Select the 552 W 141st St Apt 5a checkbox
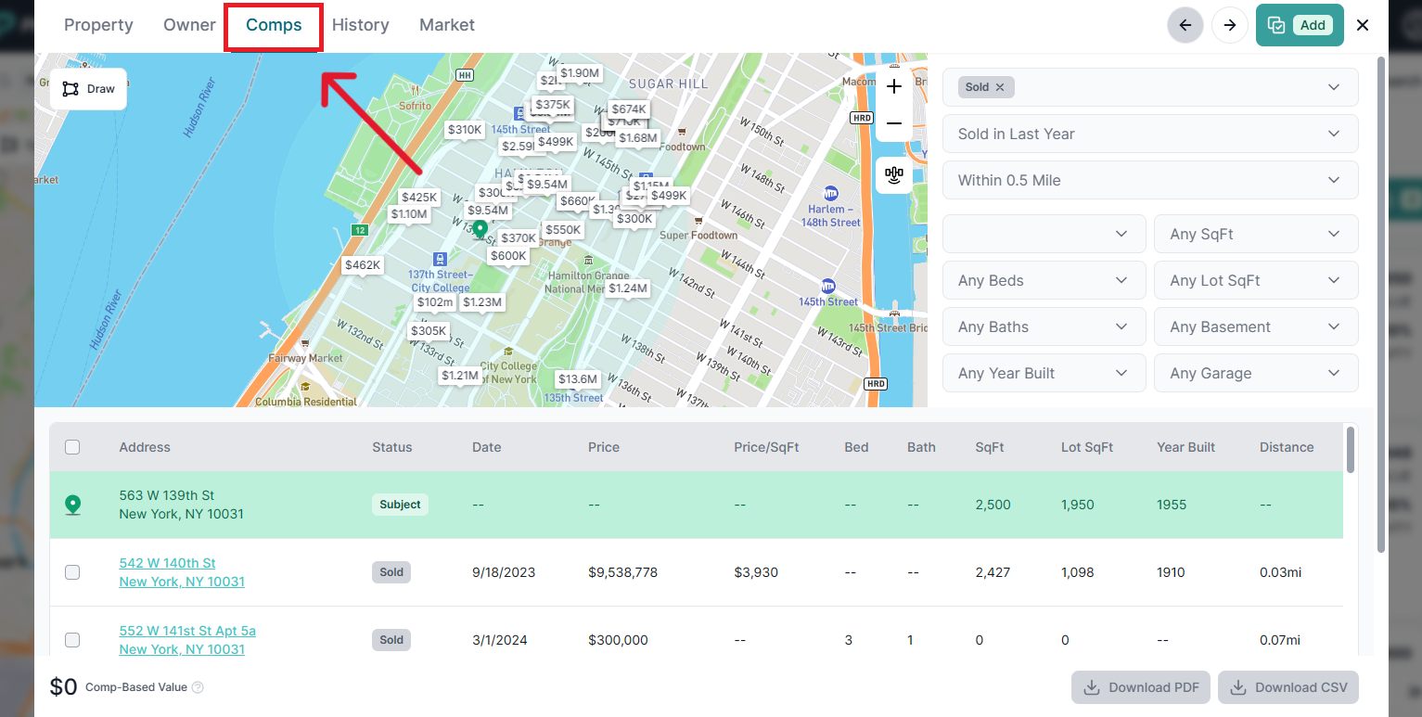 pos(72,640)
